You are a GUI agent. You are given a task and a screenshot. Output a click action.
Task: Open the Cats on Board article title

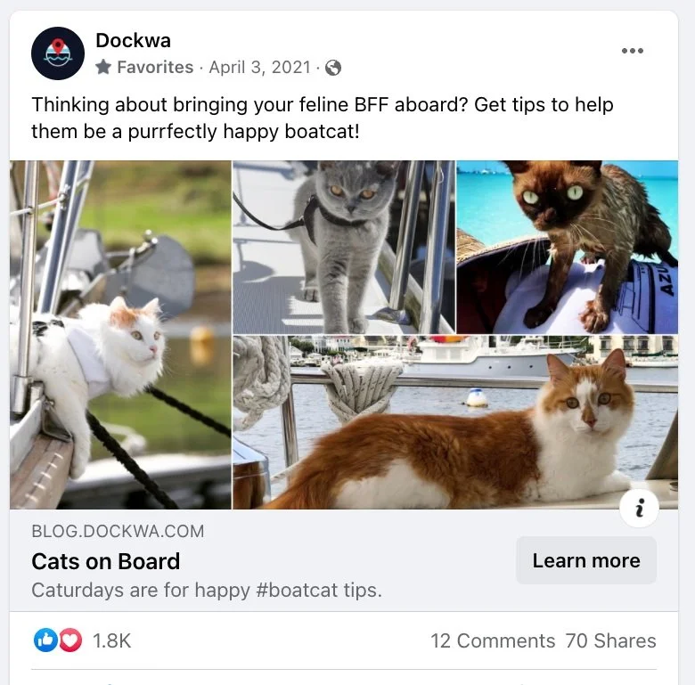pos(106,561)
